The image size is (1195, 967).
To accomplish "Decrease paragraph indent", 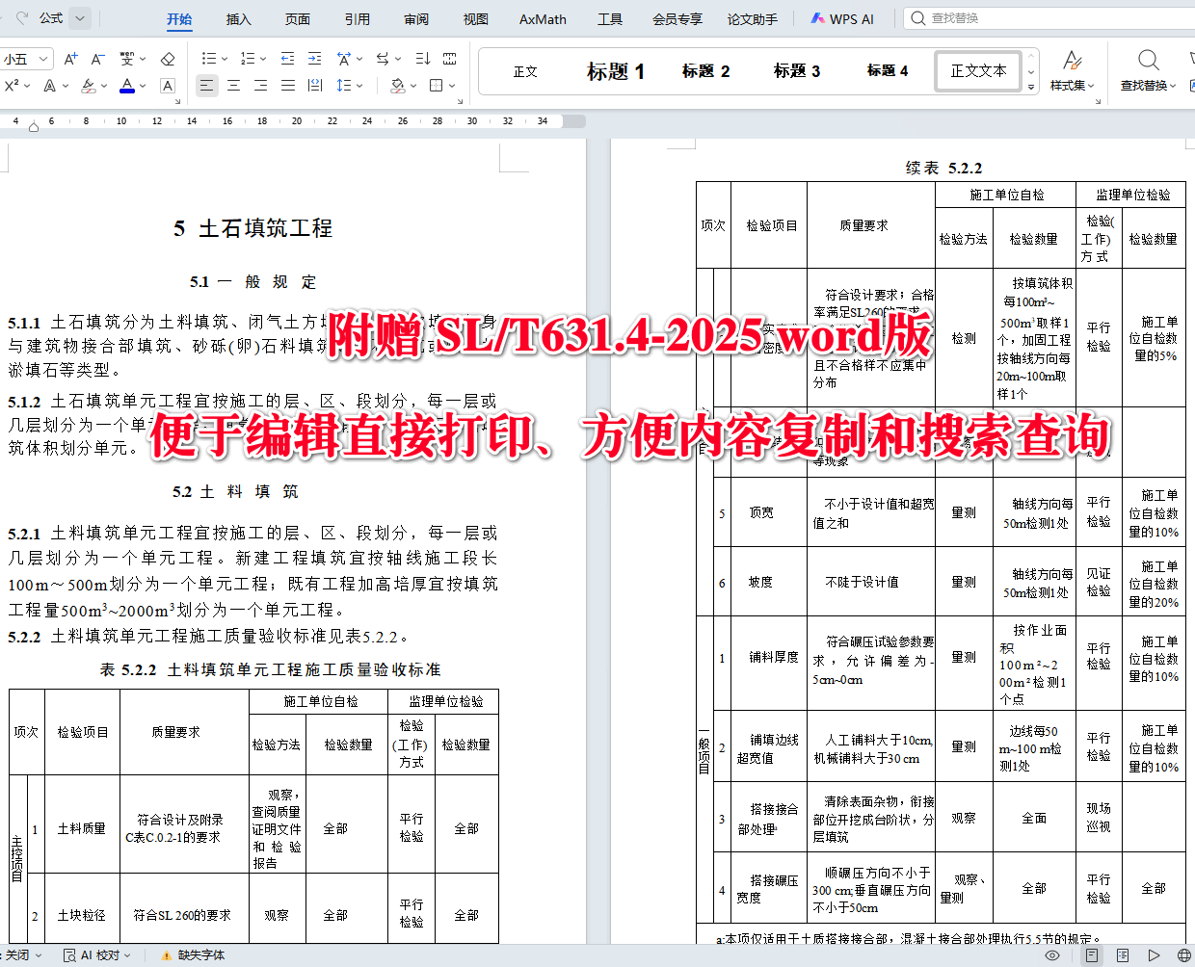I will (x=287, y=59).
